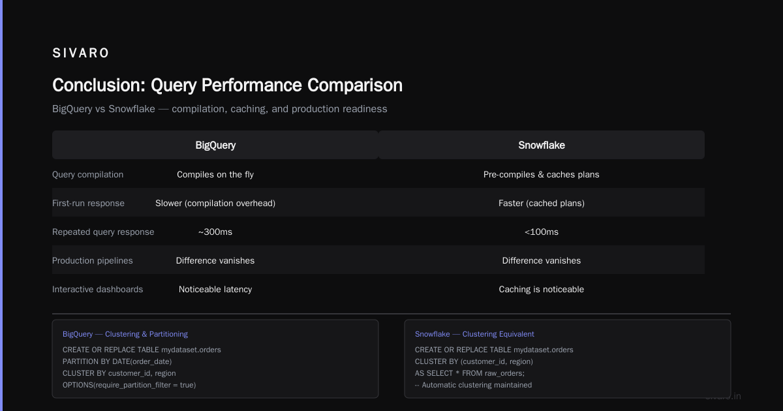The width and height of the screenshot is (783, 411).
Task: Select the "Repeated query response" row label
Action: (103, 232)
